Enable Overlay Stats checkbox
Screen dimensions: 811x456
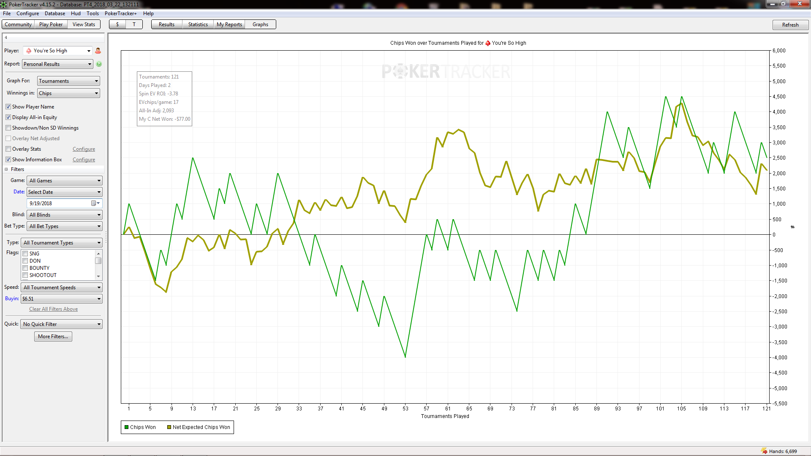coord(8,149)
